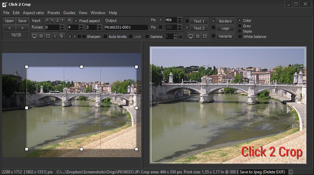
Task: Open the Presets menu
Action: (54, 13)
